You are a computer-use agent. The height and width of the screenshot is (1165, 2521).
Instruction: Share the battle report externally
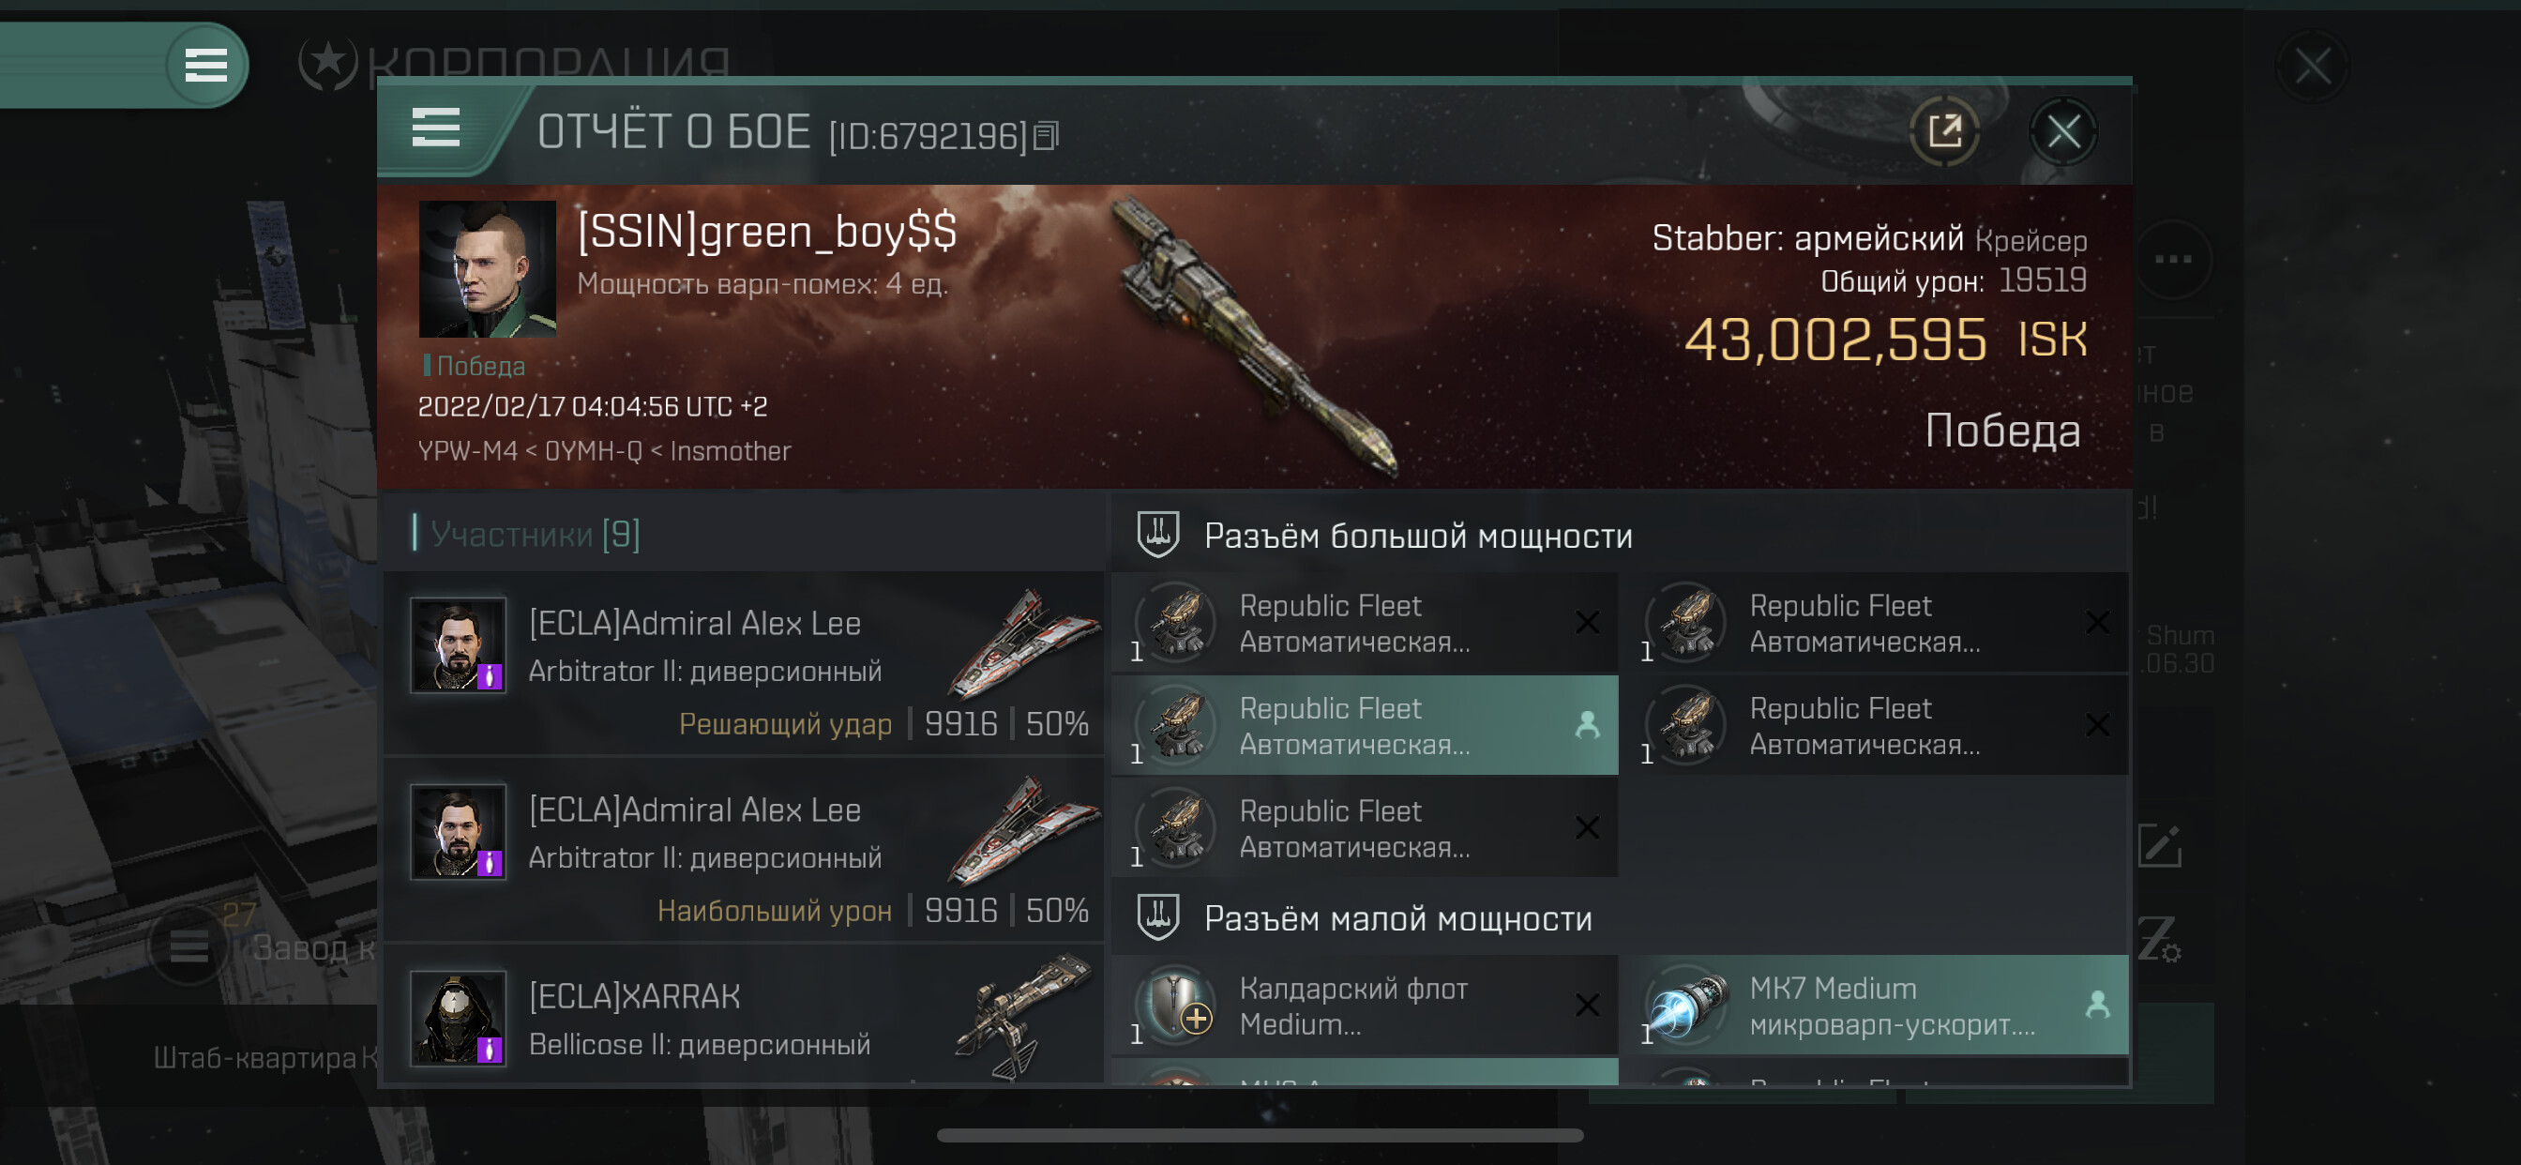(1944, 131)
